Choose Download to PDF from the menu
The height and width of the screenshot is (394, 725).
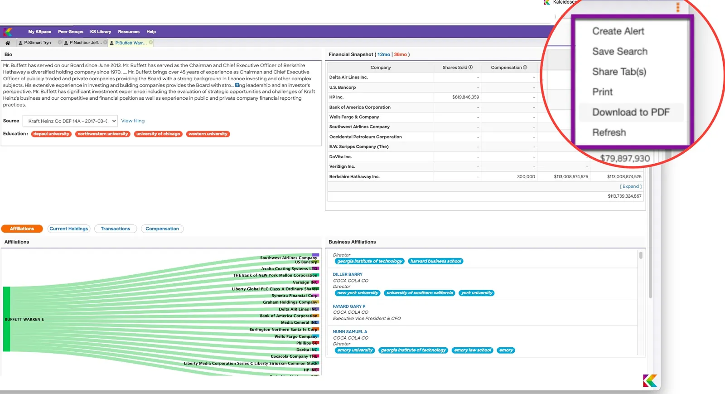coord(631,112)
